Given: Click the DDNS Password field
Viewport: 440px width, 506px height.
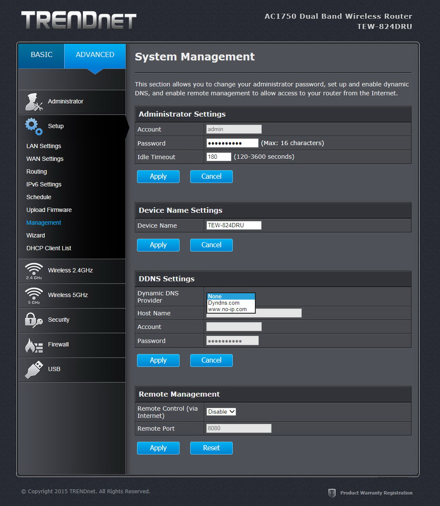Looking at the screenshot, I should (232, 341).
